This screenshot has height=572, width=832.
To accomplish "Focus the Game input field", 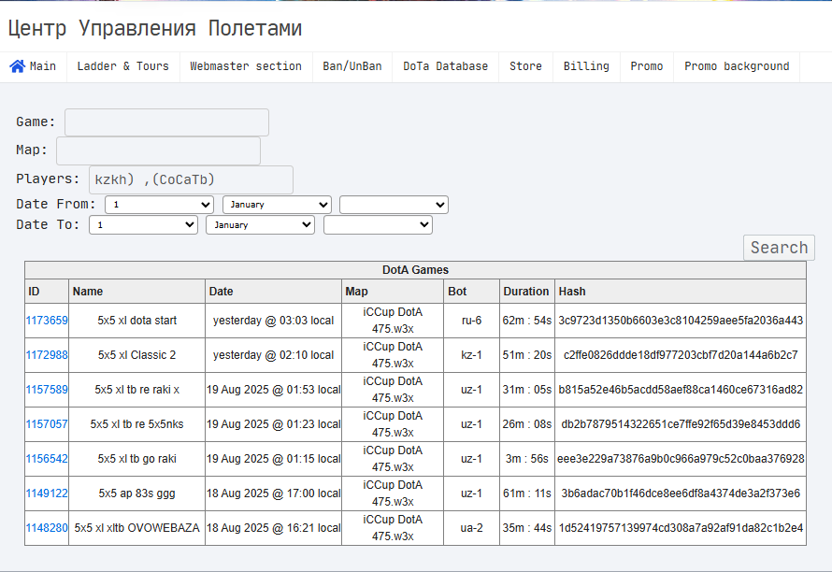I will pos(166,122).
